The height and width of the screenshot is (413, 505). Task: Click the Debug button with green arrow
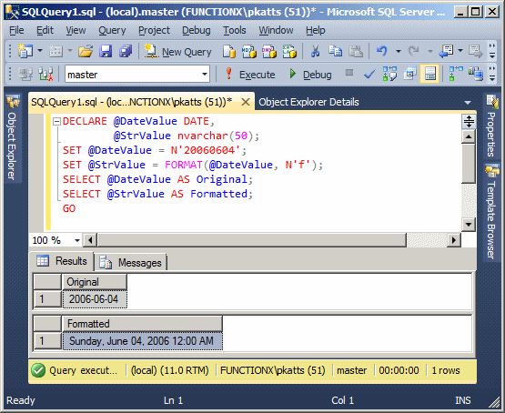click(x=310, y=75)
